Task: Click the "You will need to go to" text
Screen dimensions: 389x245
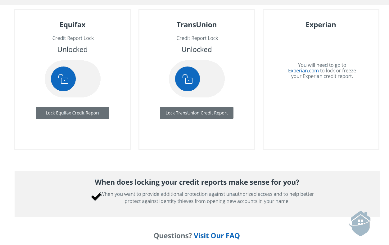Action: click(322, 65)
